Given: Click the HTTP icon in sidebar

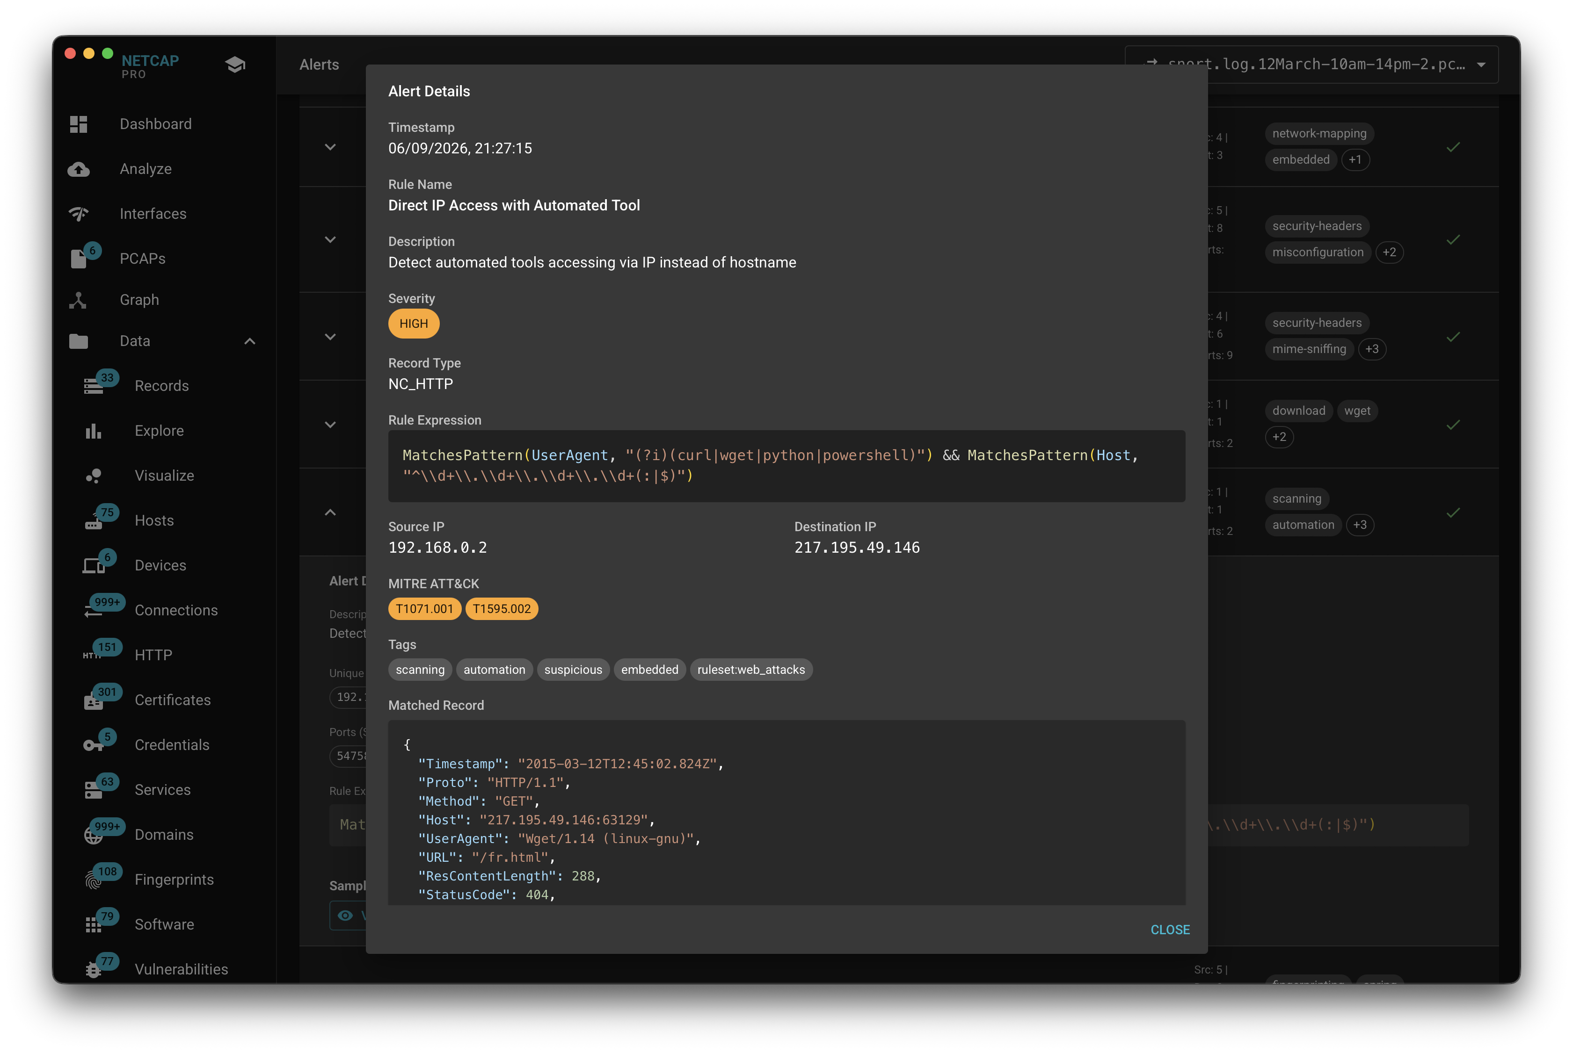Looking at the screenshot, I should coord(92,656).
